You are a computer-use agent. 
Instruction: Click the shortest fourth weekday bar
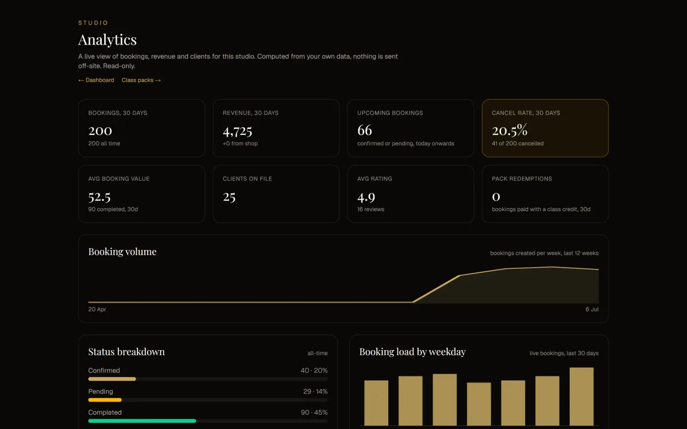pyautogui.click(x=479, y=404)
